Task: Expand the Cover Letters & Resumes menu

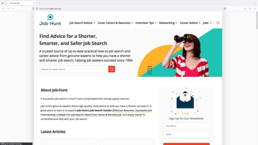Action: [115, 23]
